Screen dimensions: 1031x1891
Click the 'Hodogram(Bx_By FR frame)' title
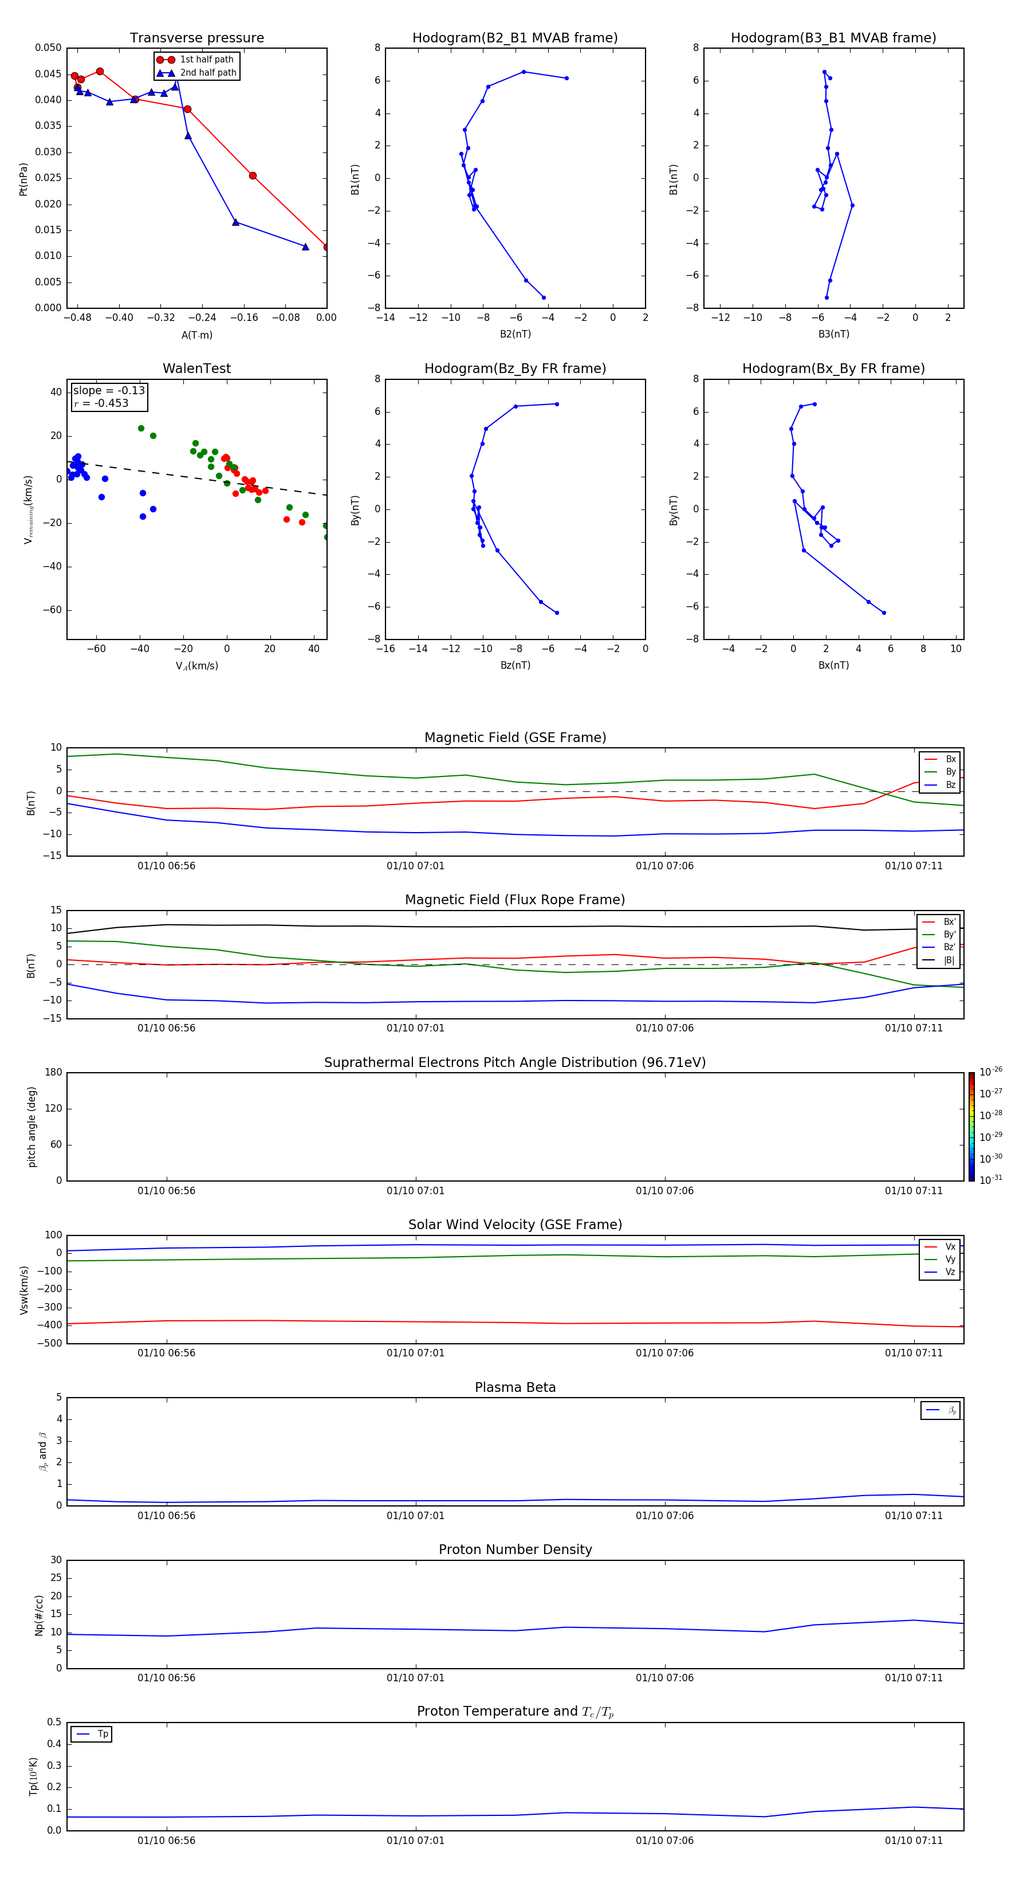tap(833, 368)
